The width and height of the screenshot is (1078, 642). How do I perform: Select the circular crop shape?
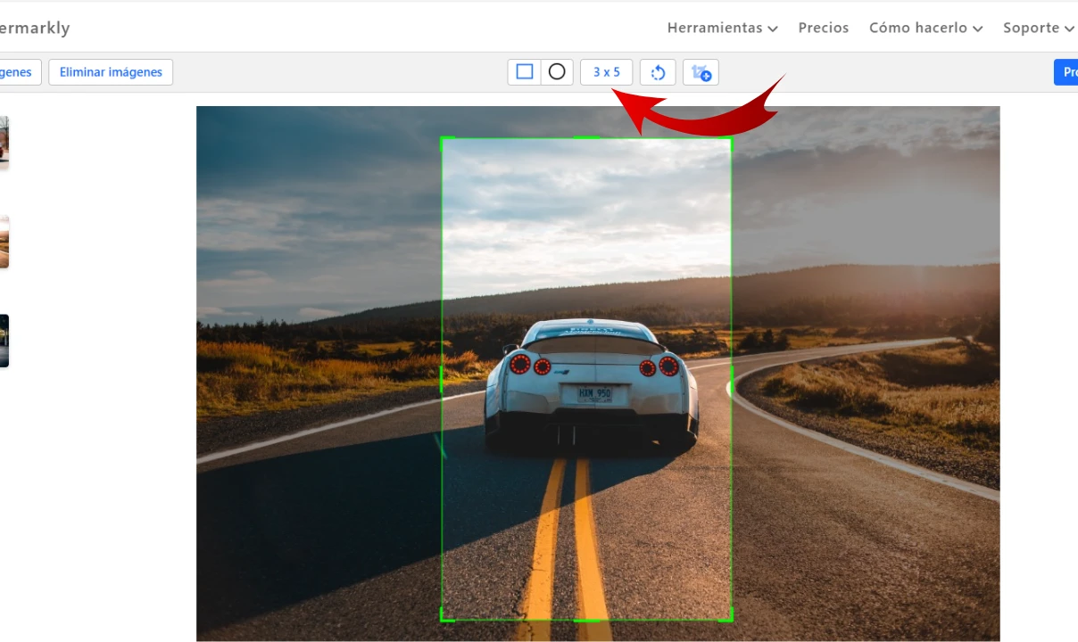557,72
